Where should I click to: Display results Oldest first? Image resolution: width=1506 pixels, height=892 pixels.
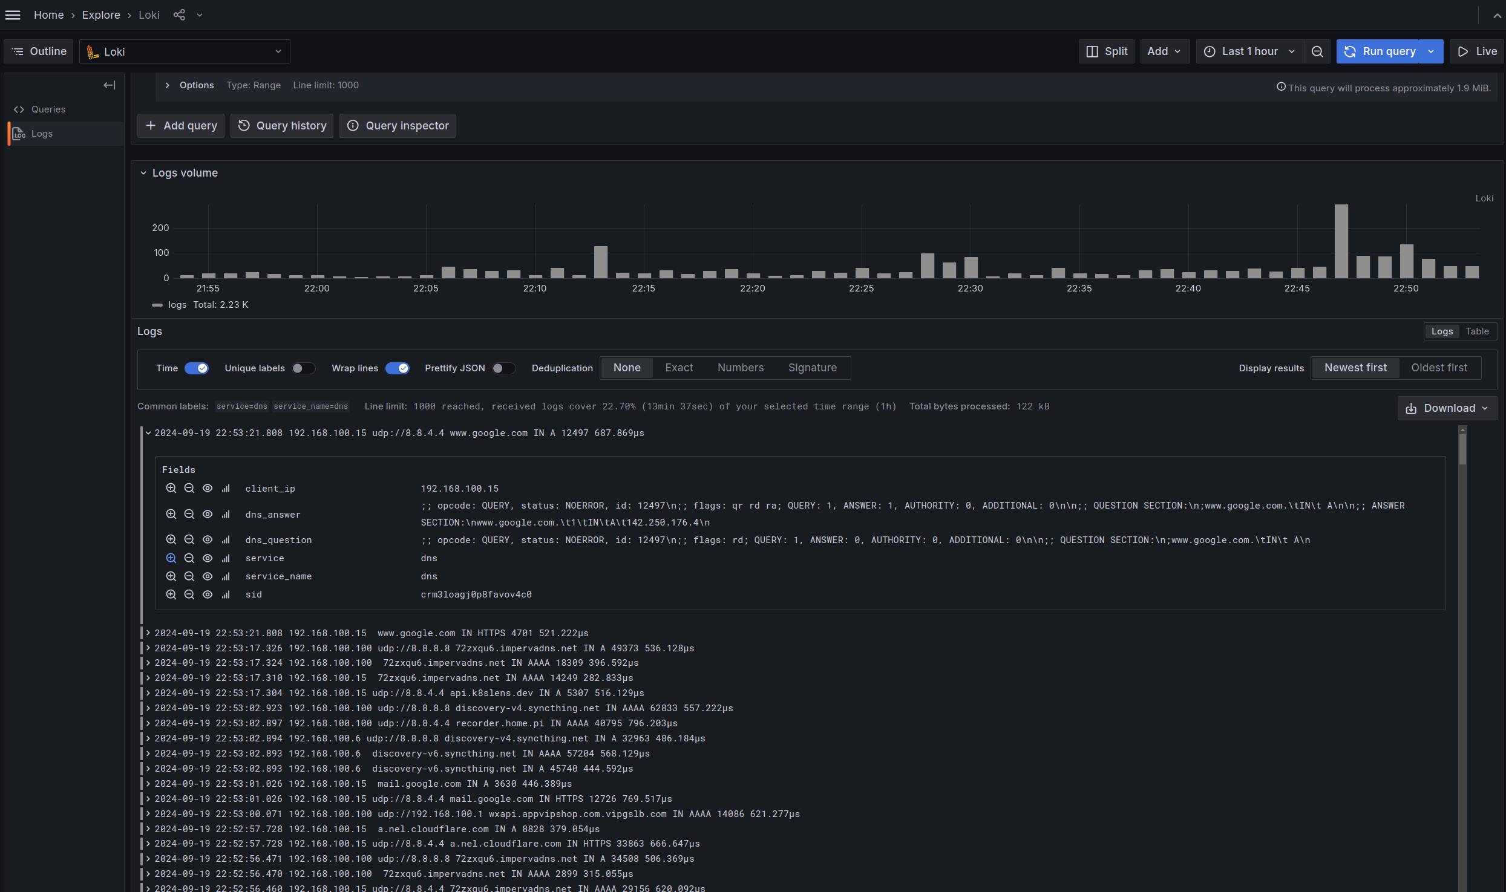point(1439,368)
